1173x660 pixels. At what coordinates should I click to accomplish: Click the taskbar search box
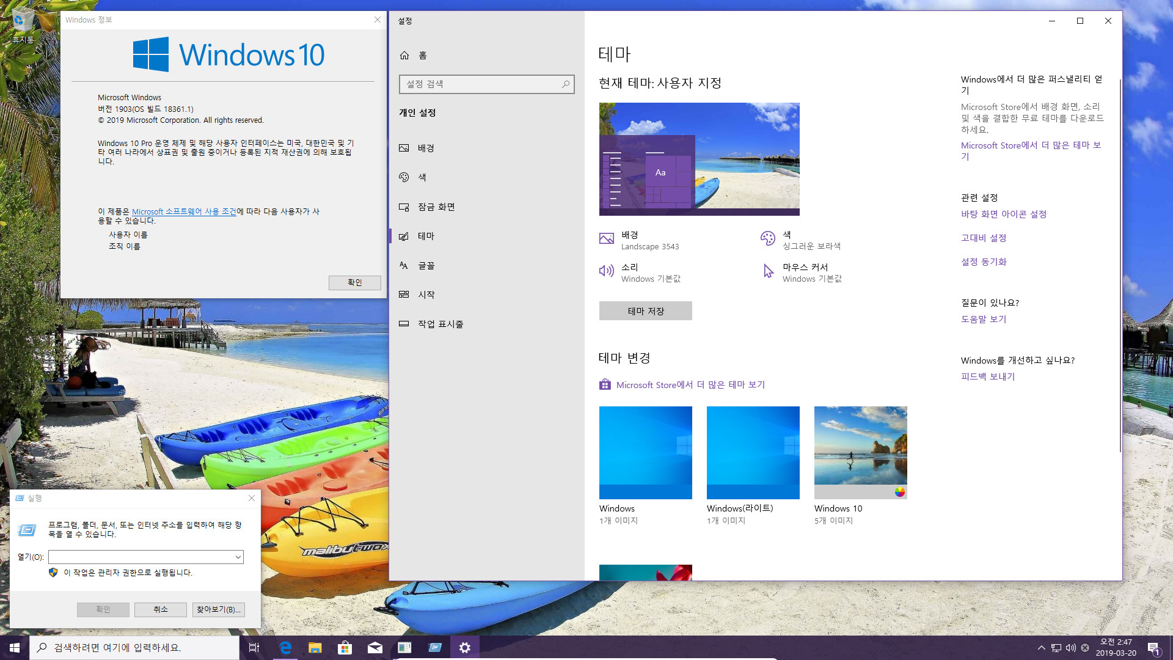tap(134, 648)
